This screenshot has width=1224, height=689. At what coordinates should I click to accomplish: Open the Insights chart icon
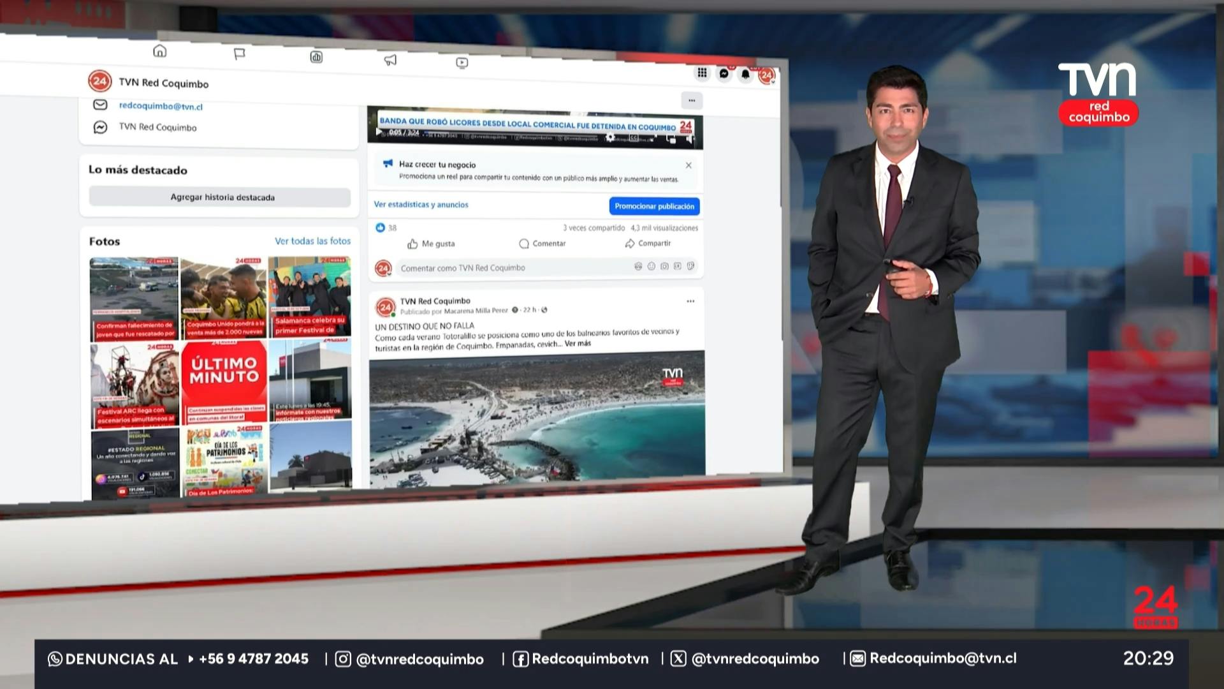click(316, 57)
